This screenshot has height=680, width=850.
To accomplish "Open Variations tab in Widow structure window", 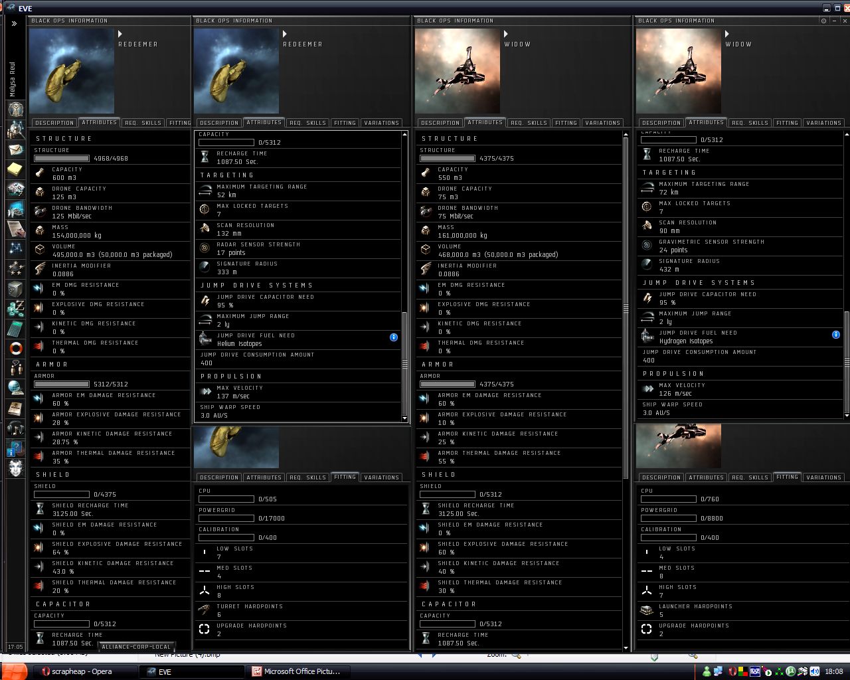I will 603,123.
